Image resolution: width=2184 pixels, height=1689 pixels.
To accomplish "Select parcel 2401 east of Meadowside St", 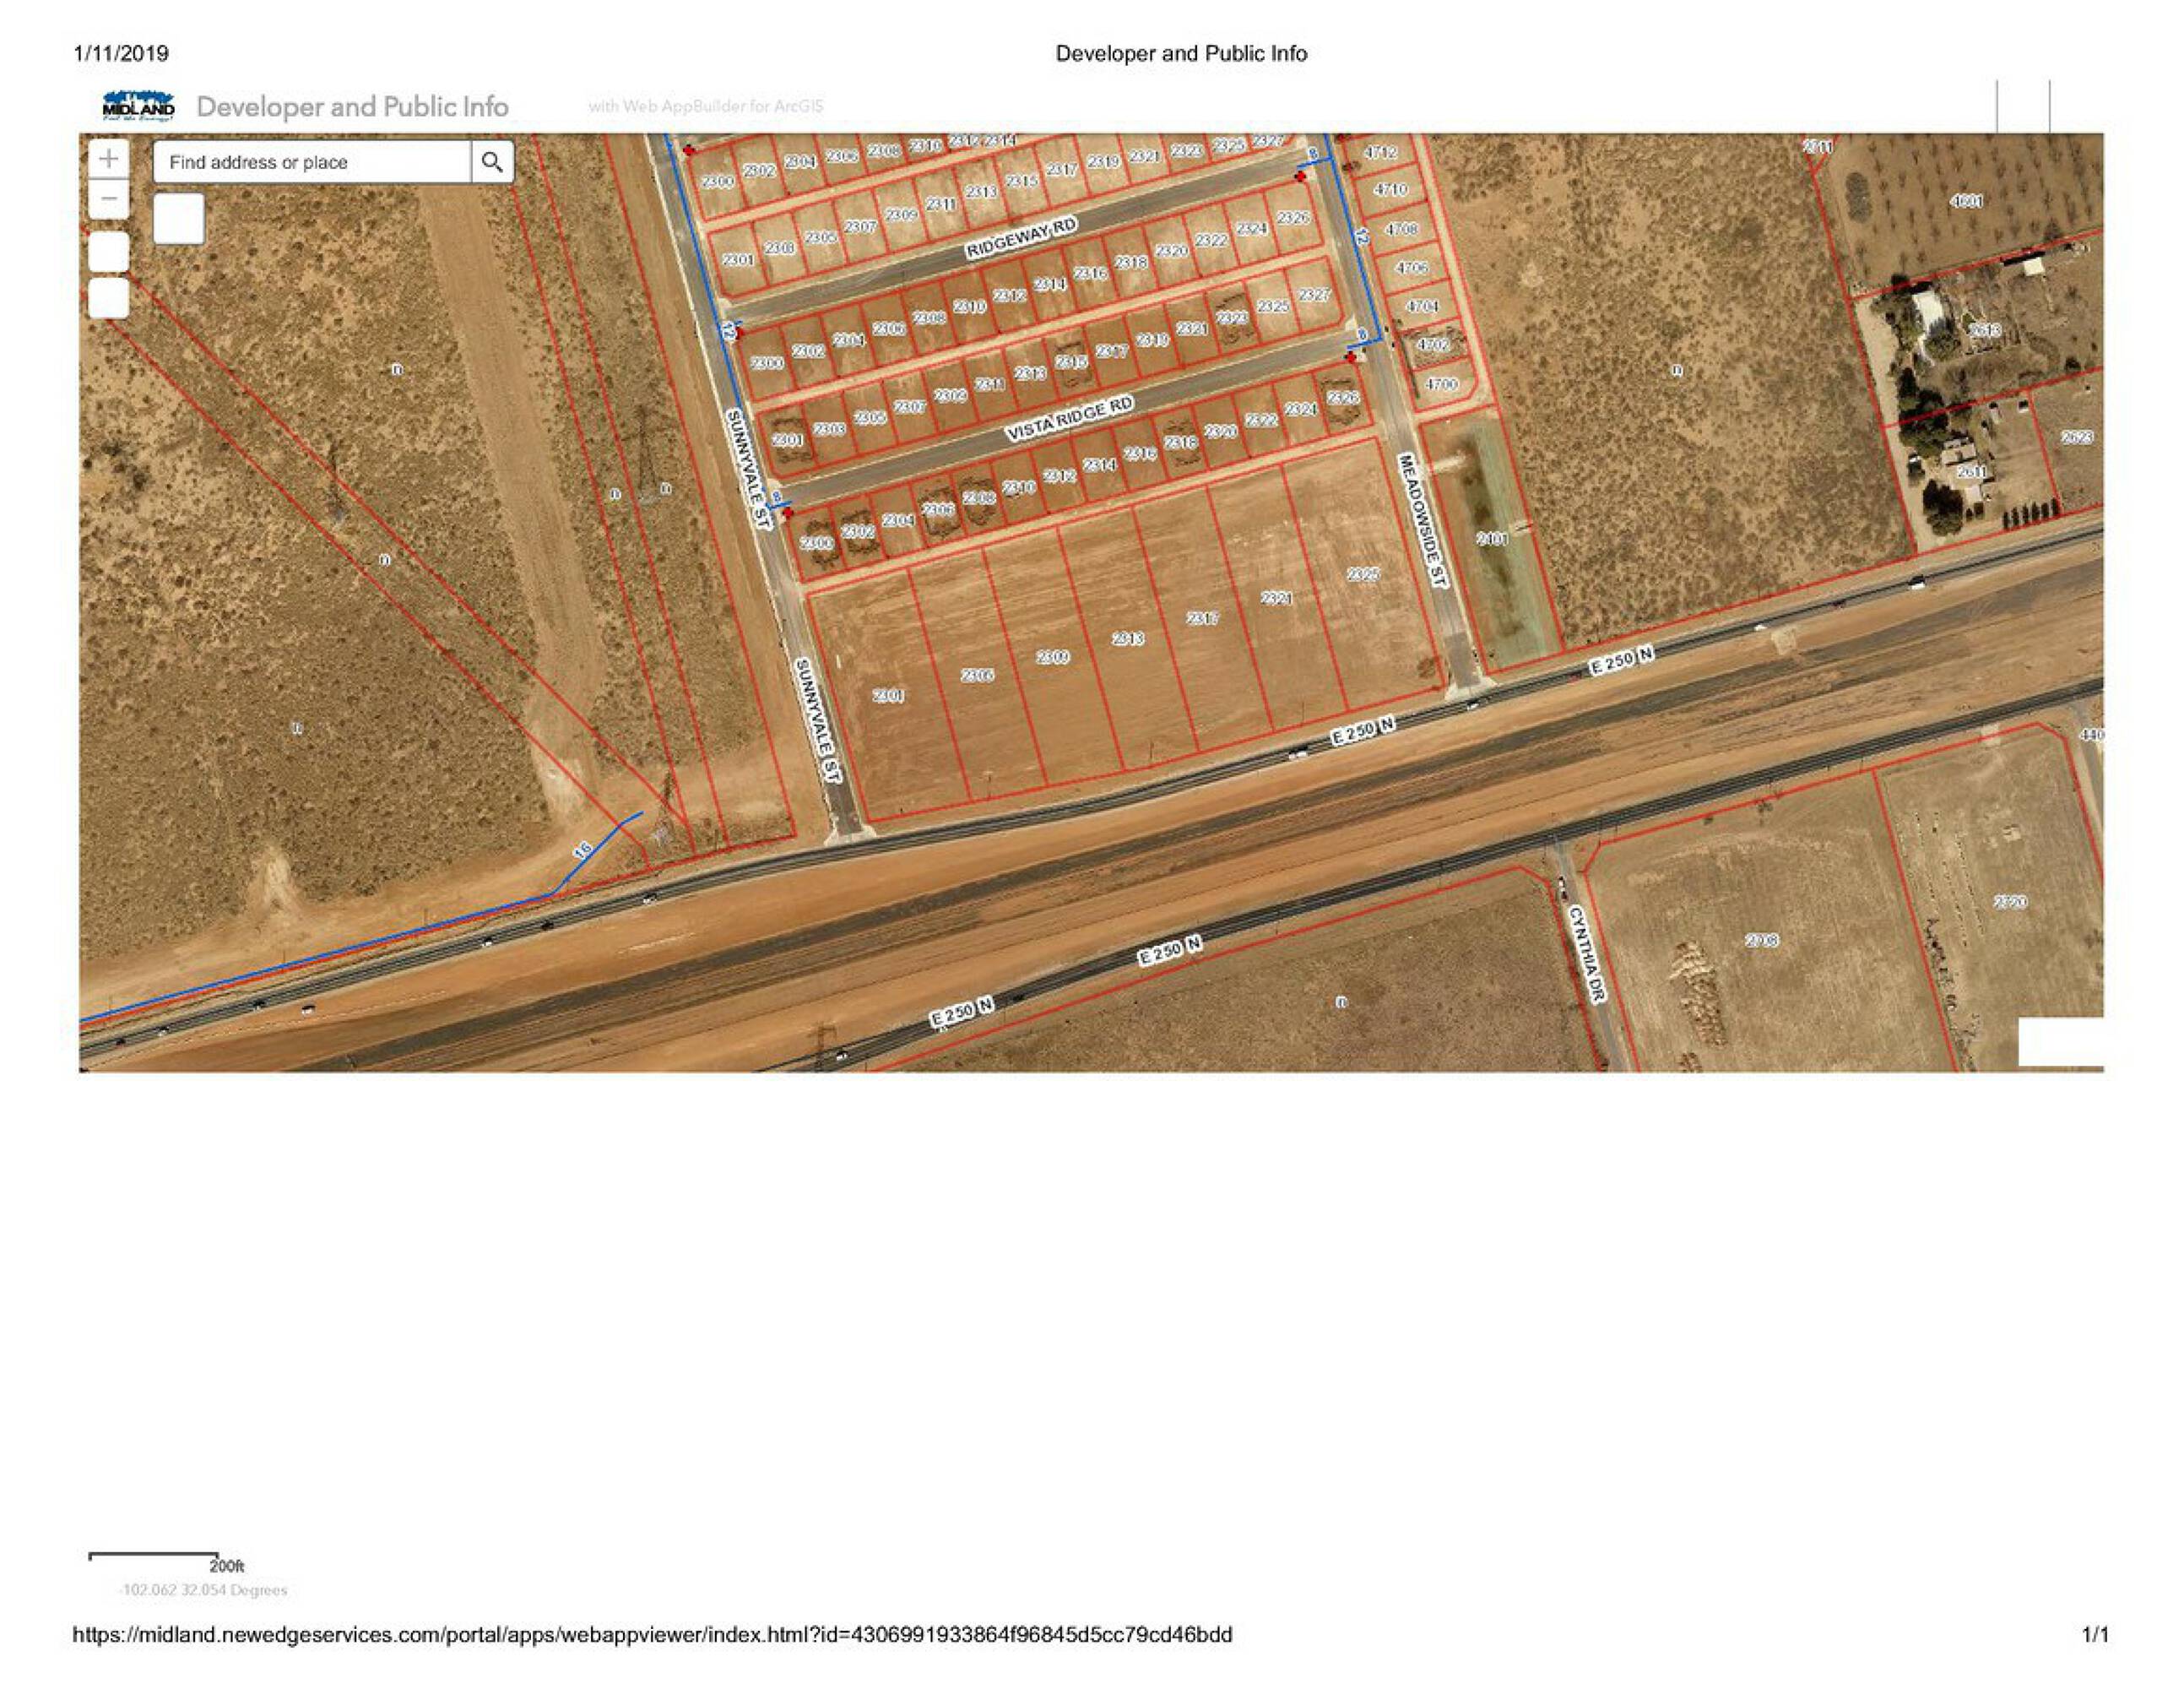I will 1492,540.
